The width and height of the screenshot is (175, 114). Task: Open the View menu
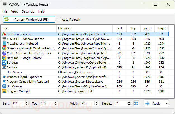[15, 11]
